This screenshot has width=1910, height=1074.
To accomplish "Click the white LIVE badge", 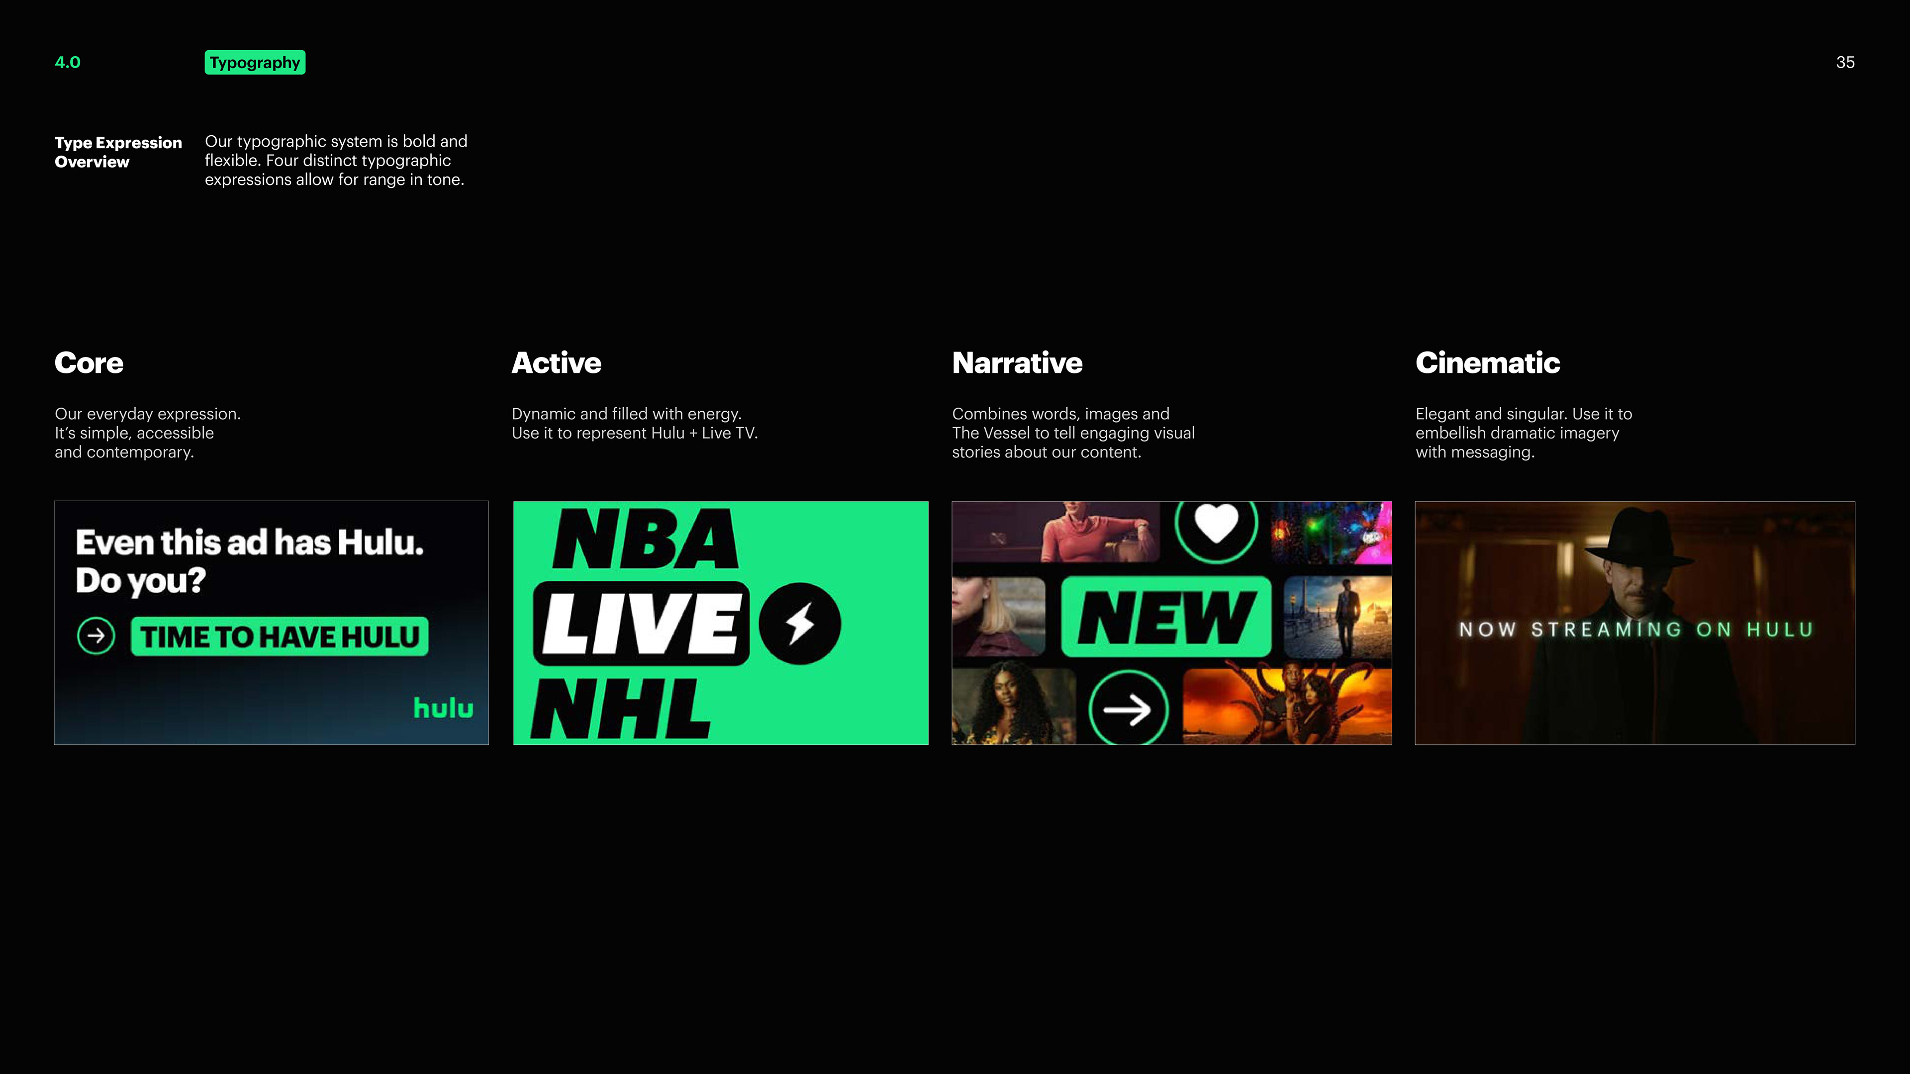I will click(641, 624).
